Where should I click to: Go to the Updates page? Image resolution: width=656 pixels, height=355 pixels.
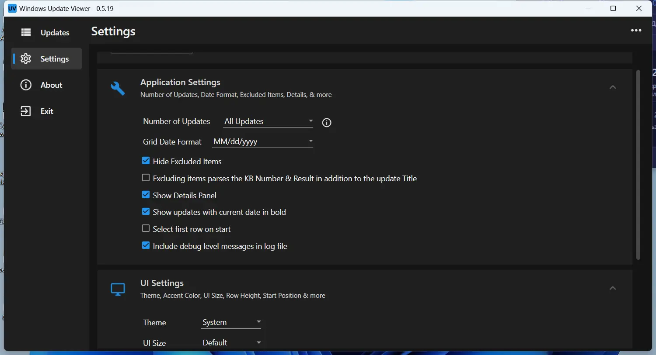click(x=46, y=32)
